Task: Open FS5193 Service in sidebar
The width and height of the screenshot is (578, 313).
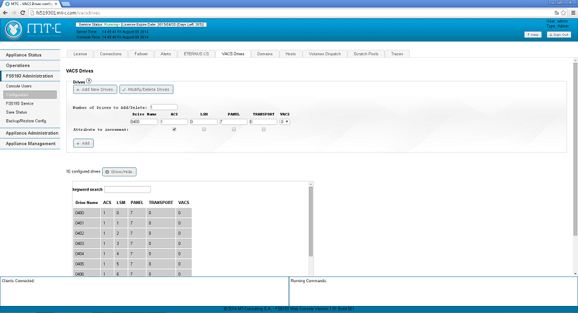Action: pyautogui.click(x=19, y=103)
